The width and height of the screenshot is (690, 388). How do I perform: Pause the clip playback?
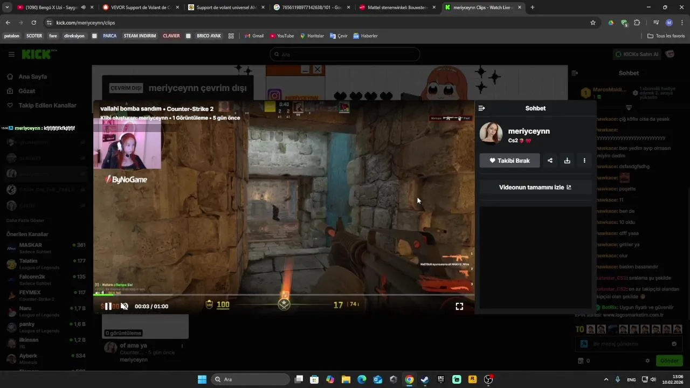pyautogui.click(x=108, y=306)
